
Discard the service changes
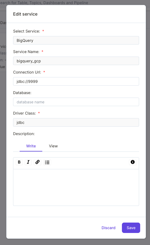[x=109, y=228]
